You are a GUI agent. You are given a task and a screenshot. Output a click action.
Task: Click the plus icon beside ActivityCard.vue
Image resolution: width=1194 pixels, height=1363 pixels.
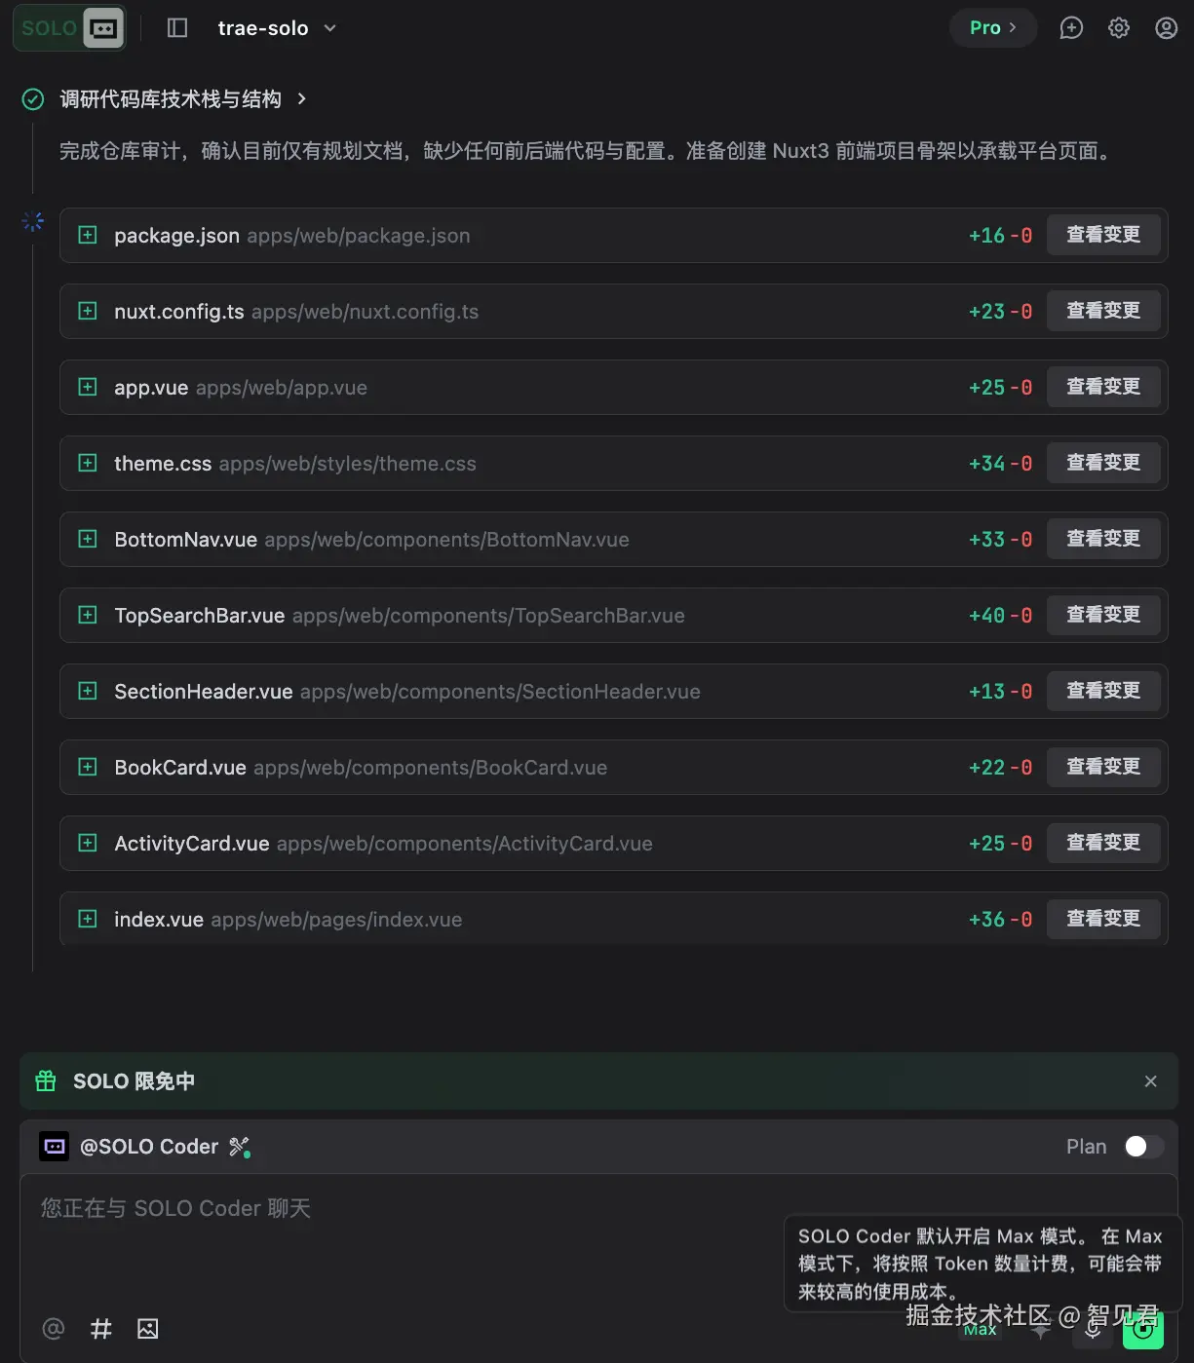pyautogui.click(x=88, y=843)
